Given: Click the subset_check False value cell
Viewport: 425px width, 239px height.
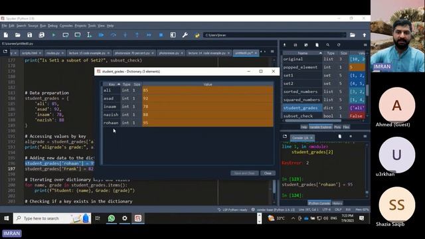Looking at the screenshot, I should 357,116.
